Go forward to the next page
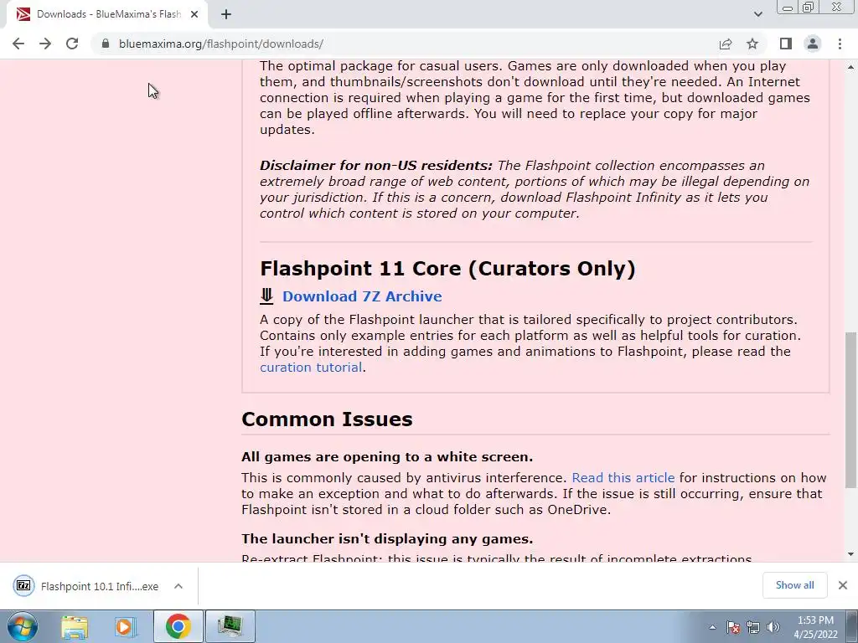858x643 pixels. [x=45, y=44]
